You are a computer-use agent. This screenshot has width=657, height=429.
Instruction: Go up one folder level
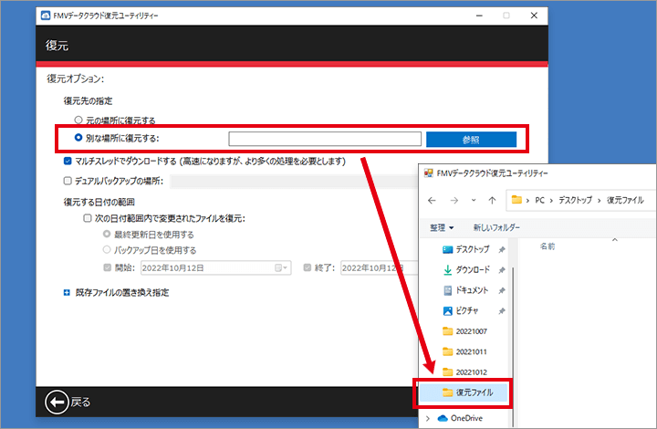tap(492, 199)
